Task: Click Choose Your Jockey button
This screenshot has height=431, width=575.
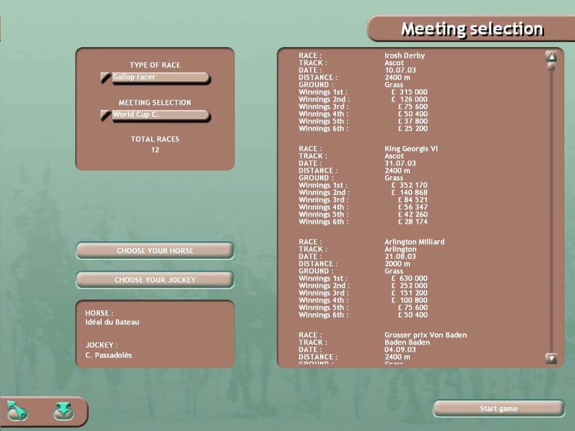Action: 155,280
